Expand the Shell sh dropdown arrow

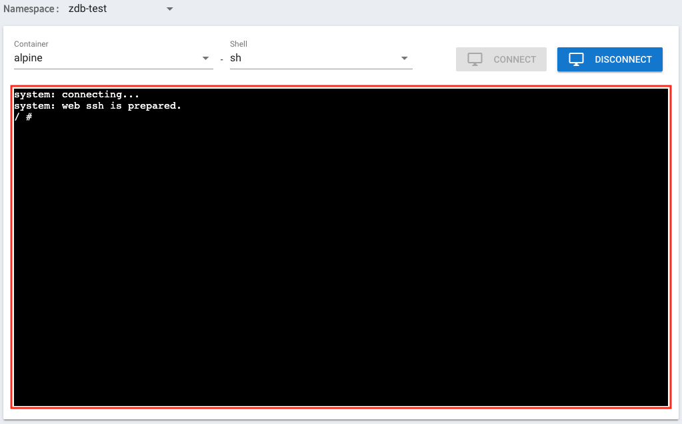click(405, 58)
